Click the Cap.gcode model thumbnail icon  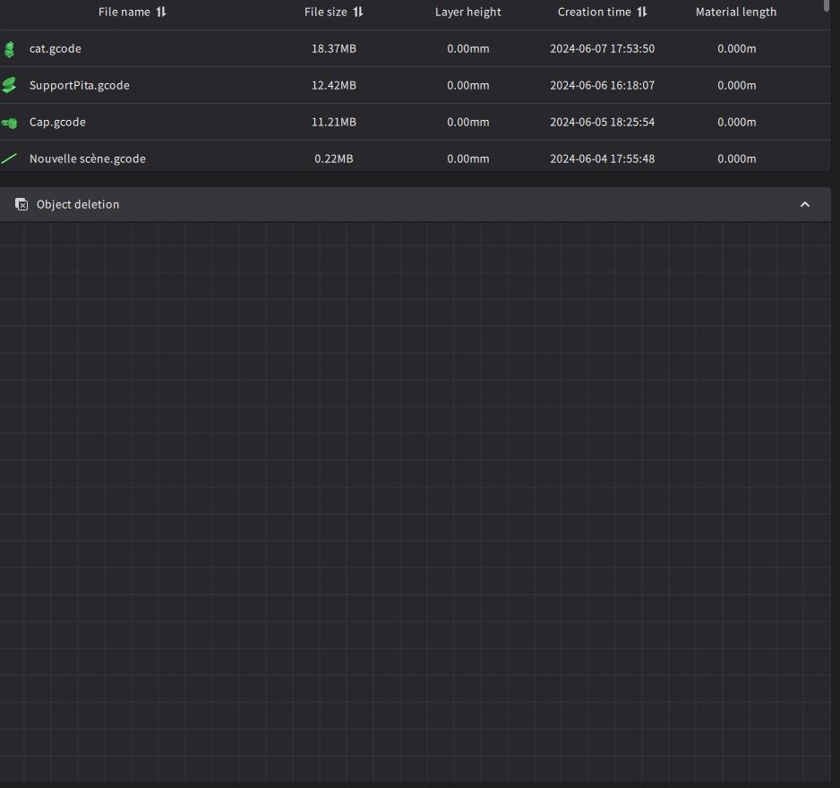(9, 123)
